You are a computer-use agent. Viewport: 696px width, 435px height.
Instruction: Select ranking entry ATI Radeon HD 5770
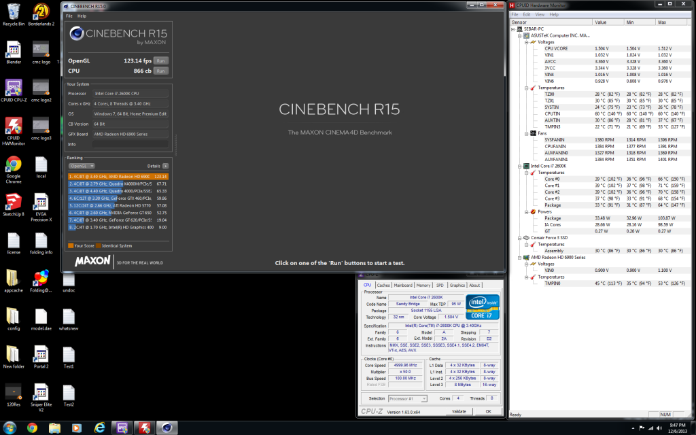118,205
